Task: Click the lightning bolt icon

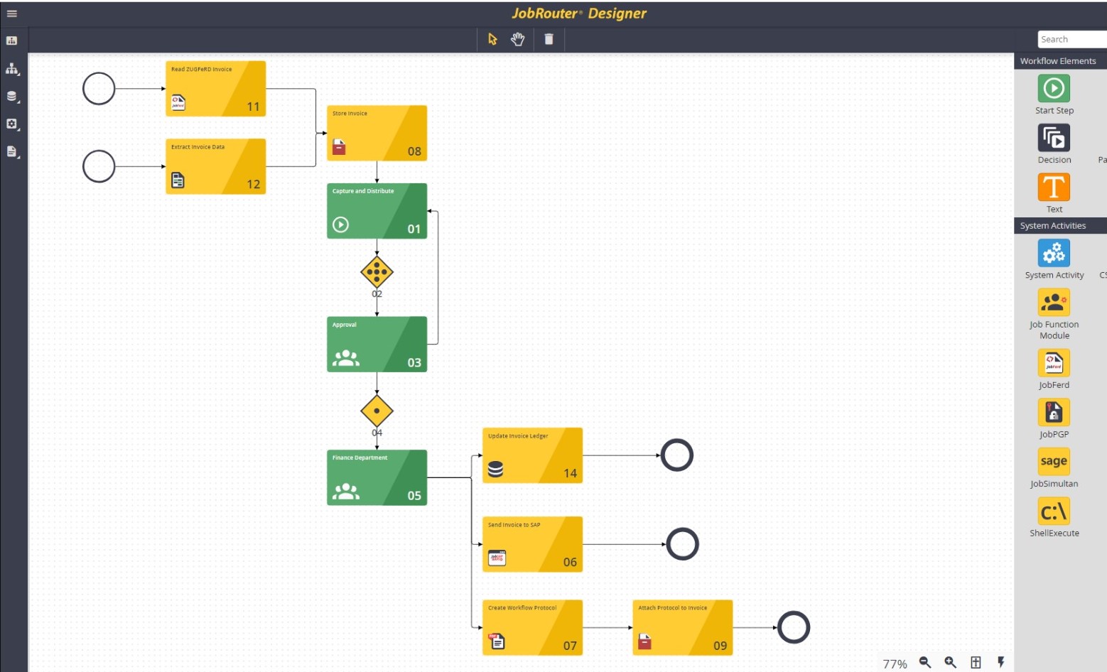Action: coord(1000,662)
